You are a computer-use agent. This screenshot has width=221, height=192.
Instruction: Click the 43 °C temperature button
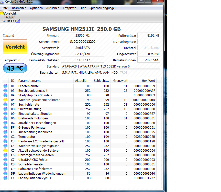[15, 68]
